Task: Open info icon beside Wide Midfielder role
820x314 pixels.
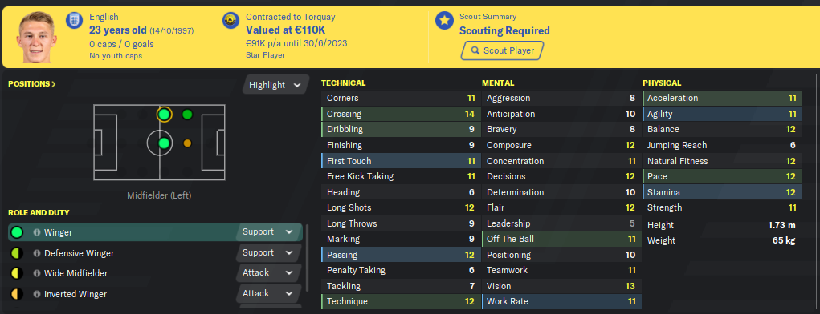Action: coord(37,273)
